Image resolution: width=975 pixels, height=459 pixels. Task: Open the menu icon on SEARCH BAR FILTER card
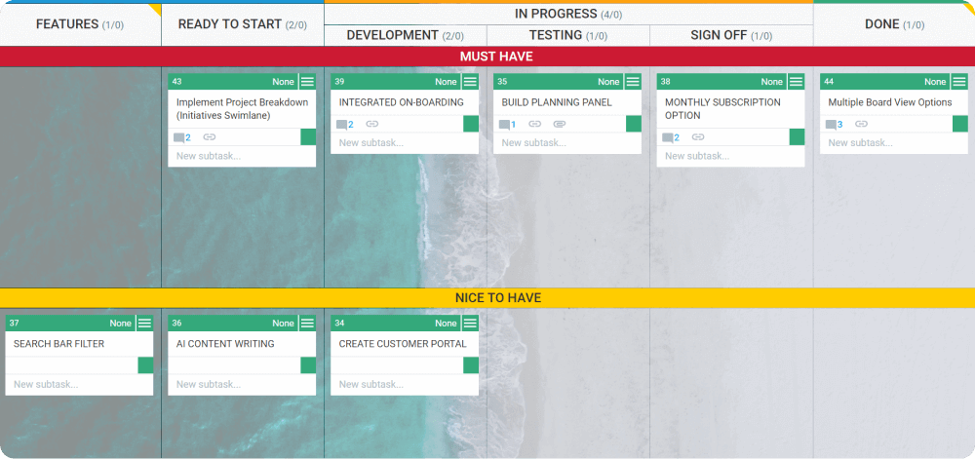point(144,324)
